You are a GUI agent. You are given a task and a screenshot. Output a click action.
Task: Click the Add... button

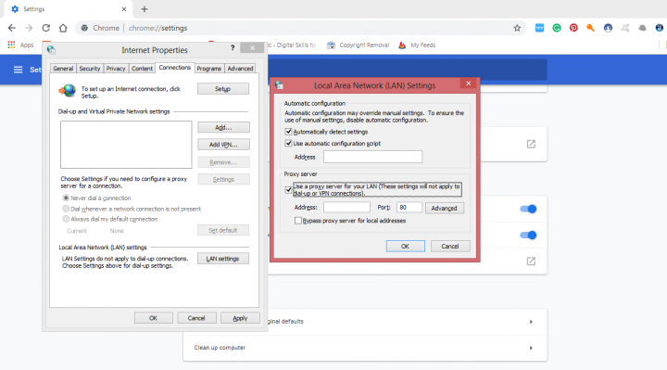(223, 127)
